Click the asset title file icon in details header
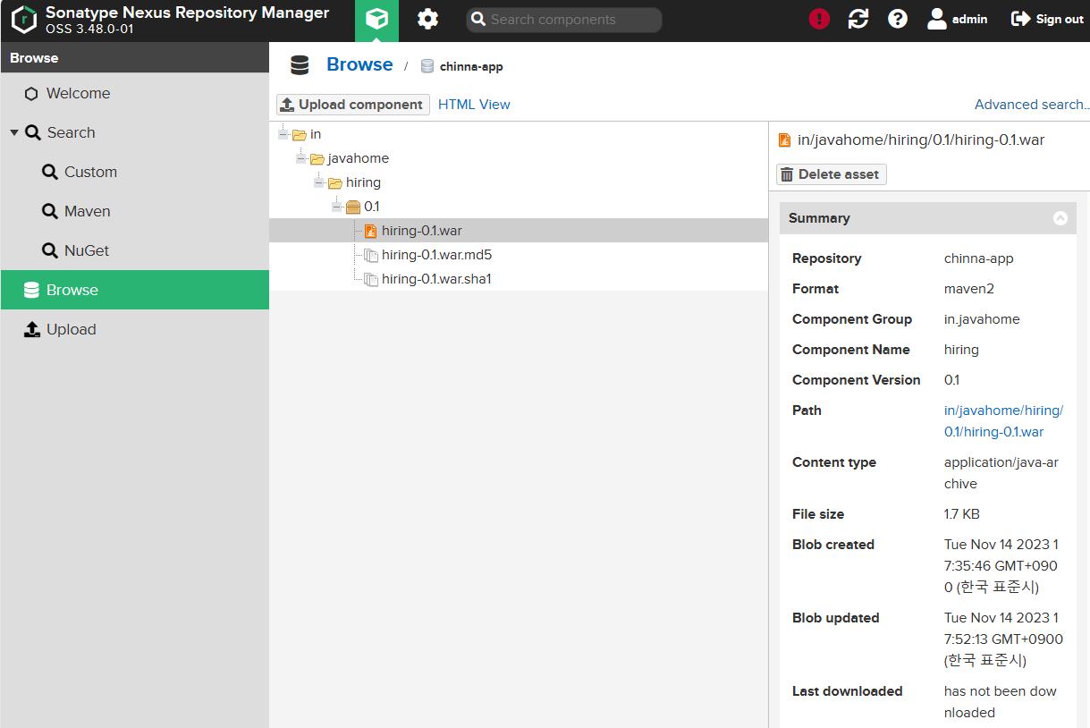The height and width of the screenshot is (728, 1090). point(784,140)
